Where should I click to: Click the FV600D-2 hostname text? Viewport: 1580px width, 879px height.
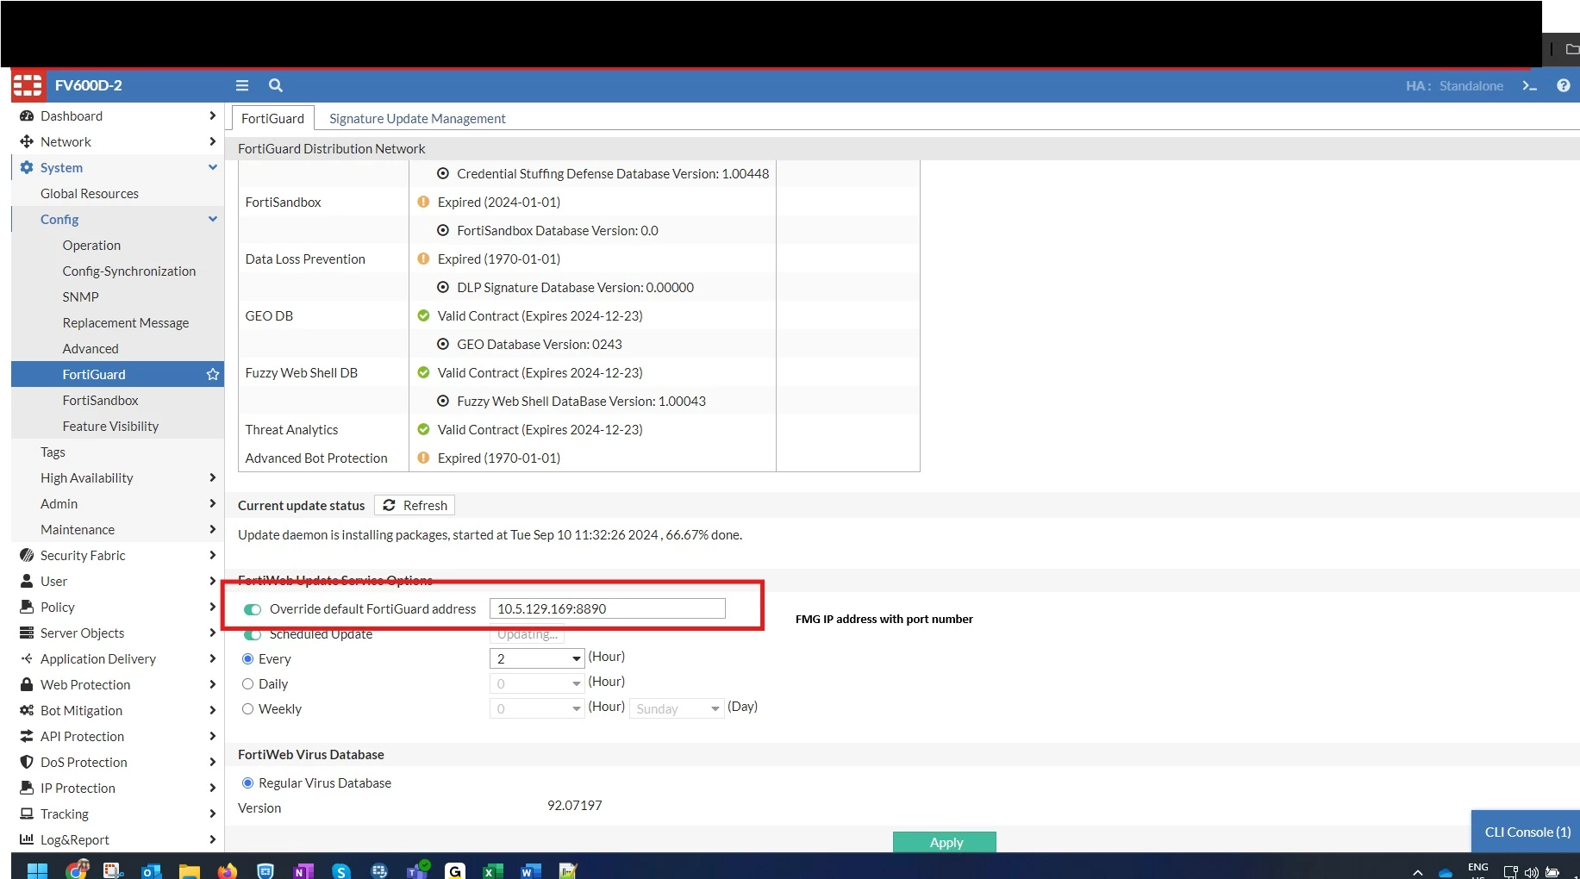click(x=89, y=85)
